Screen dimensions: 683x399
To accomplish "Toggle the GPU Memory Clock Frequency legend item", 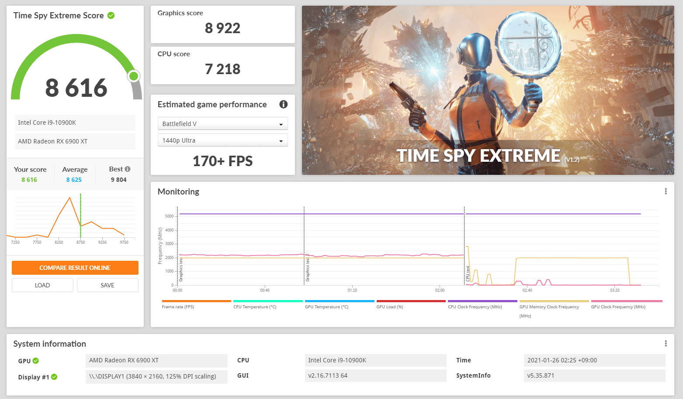I will pyautogui.click(x=554, y=309).
